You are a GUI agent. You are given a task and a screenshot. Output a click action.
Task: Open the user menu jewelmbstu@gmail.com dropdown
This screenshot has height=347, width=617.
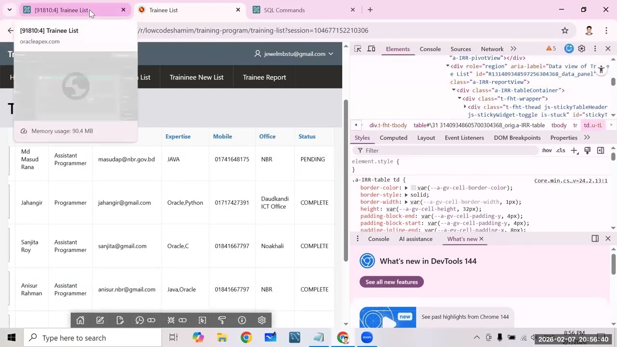click(x=294, y=54)
